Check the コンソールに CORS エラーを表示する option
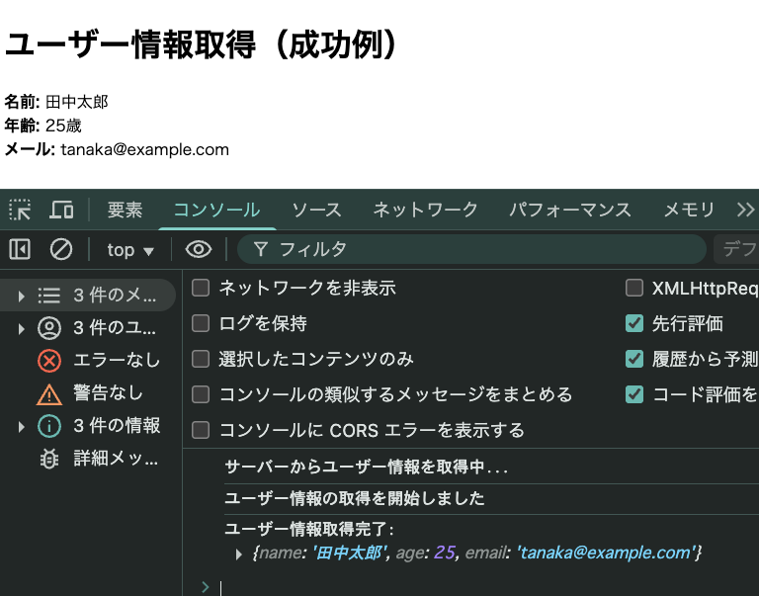The image size is (759, 596). pos(201,430)
